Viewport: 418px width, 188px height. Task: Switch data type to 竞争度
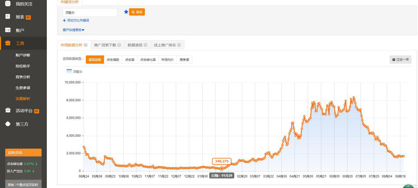(184, 60)
